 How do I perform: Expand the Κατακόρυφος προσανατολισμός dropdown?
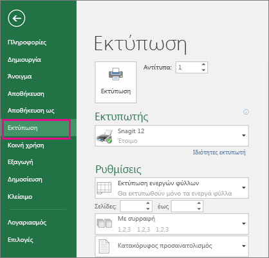(244, 246)
